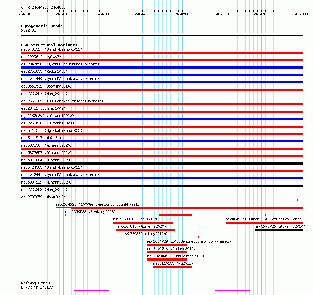
Task: Click the red bar under esv2664729
Action: coord(167,245)
